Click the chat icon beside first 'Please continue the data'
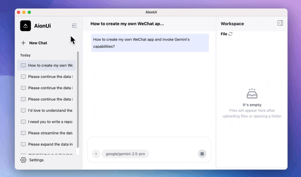The width and height of the screenshot is (301, 177). click(x=23, y=77)
